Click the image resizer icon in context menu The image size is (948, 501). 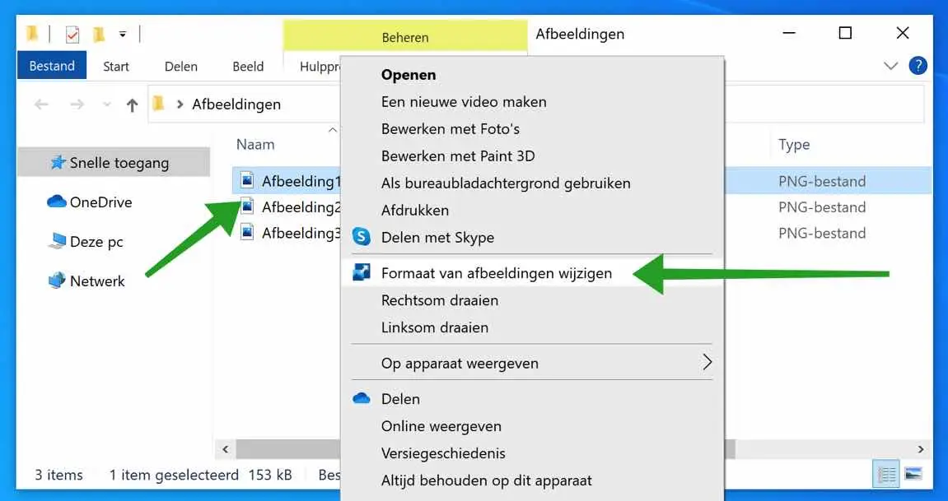[362, 273]
